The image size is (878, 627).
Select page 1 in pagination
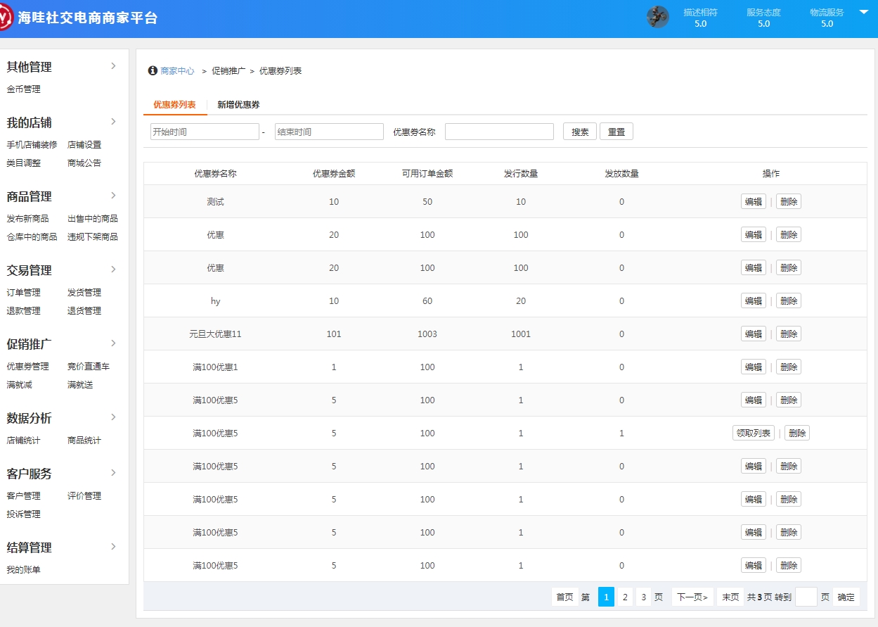(x=606, y=597)
